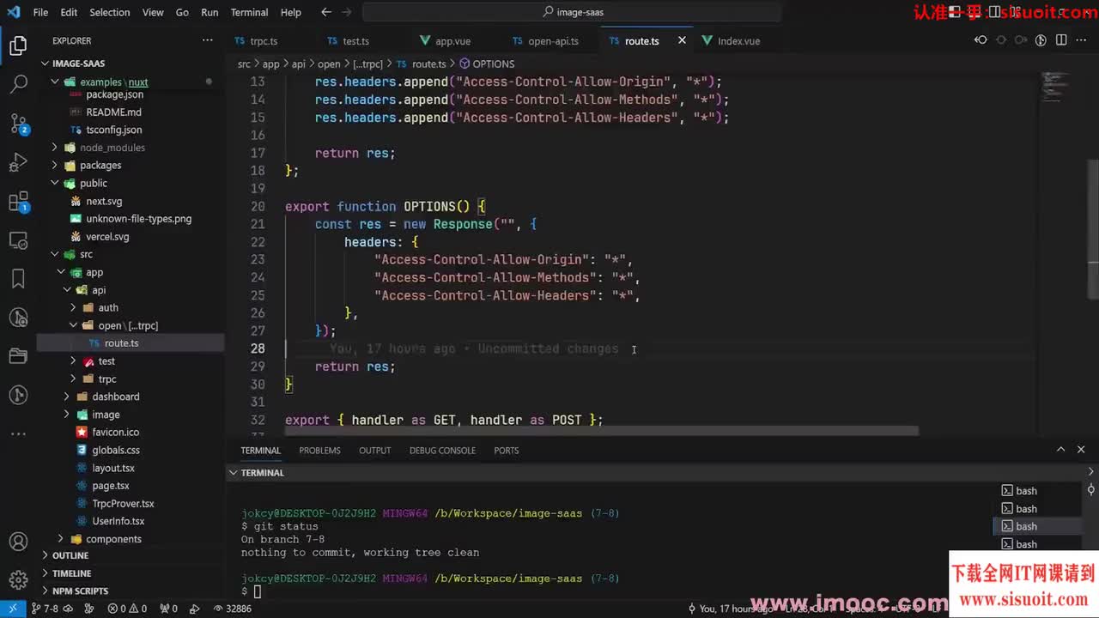The width and height of the screenshot is (1099, 618).
Task: Click the remote window status bar icon
Action: click(13, 609)
